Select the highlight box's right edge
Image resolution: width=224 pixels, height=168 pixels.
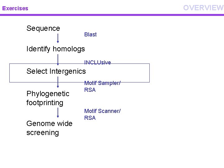coord(149,73)
